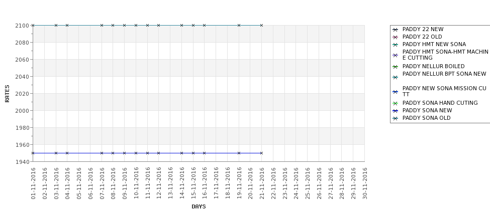Select the PADDY NEW SONA MISSION CUTT label
Image resolution: width=490 pixels, height=215 pixels.
pos(444,91)
